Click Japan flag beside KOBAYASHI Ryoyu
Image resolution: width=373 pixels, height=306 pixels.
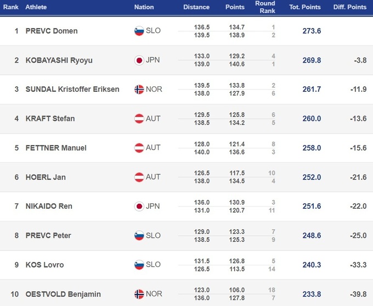[139, 60]
